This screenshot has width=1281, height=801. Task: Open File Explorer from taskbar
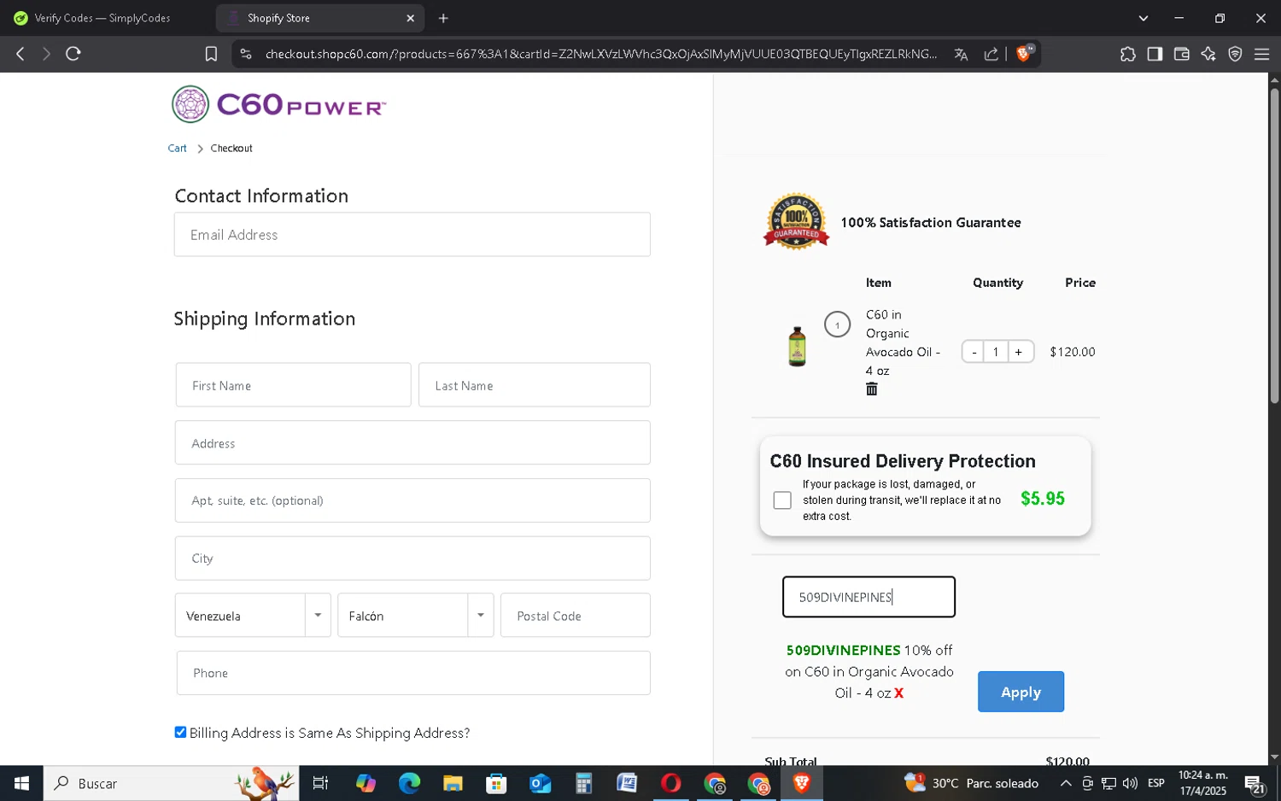click(453, 783)
